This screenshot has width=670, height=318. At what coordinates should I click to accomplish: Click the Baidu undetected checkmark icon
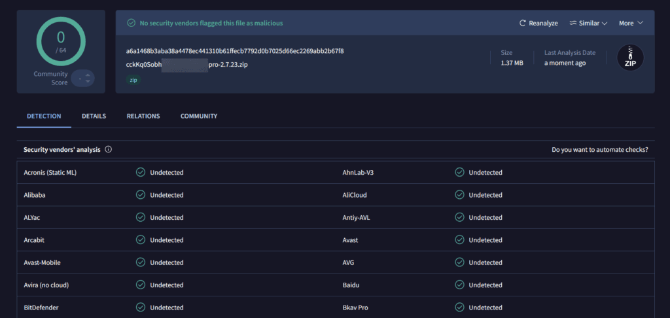[x=459, y=285]
